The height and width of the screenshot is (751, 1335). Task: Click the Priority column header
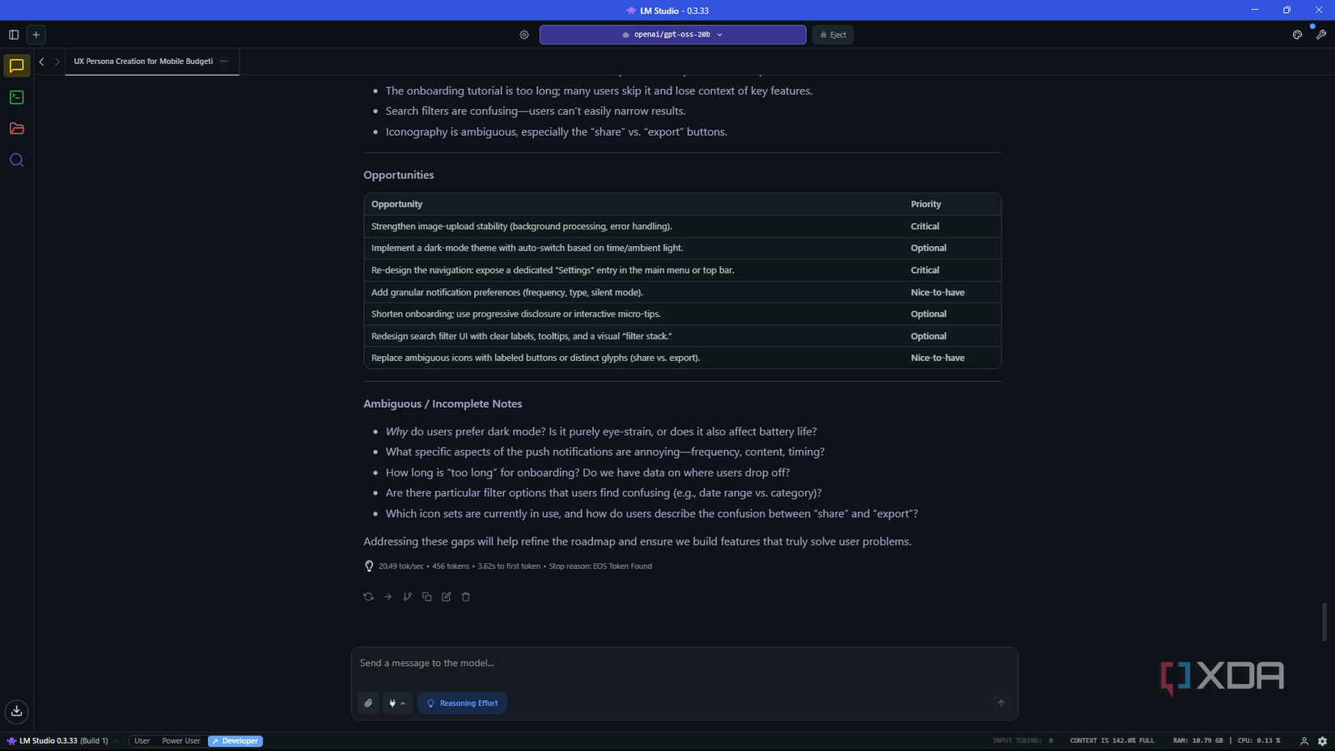coord(926,204)
